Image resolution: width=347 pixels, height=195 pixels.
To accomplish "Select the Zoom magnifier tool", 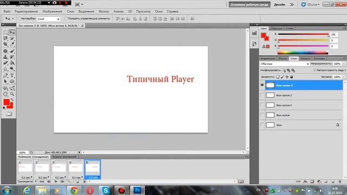I will tap(12, 94).
